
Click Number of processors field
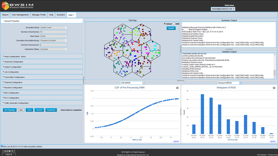click(x=53, y=45)
